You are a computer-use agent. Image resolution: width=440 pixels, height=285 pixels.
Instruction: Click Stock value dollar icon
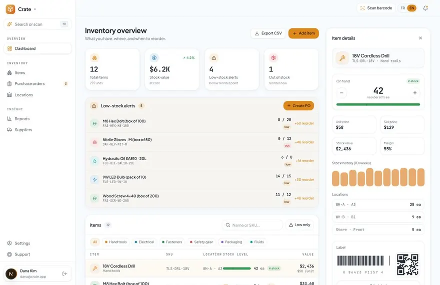pyautogui.click(x=154, y=58)
